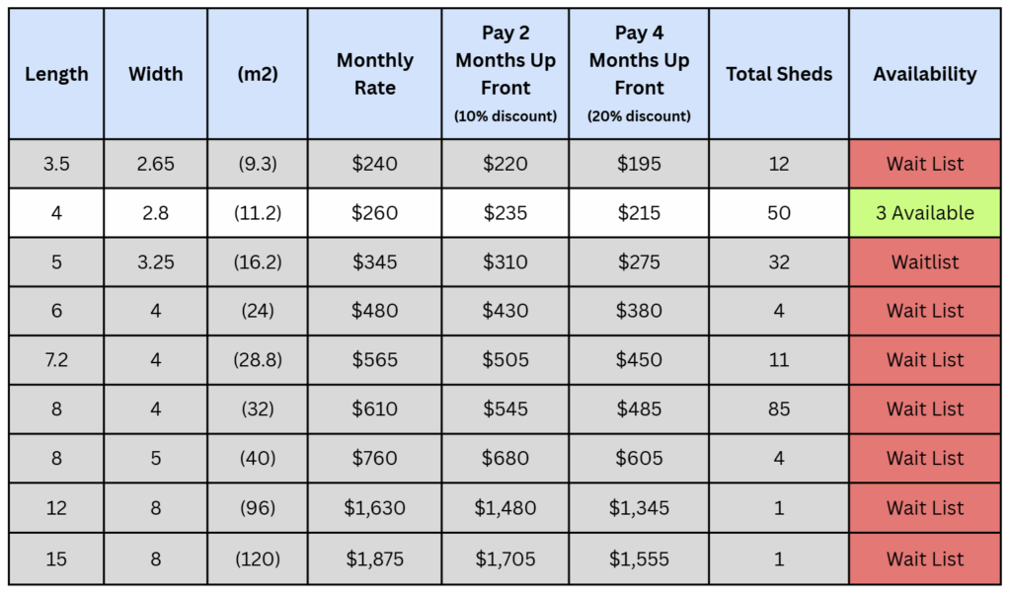Click the $1,875 monthly rate cell
1011x594 pixels.
click(x=374, y=558)
